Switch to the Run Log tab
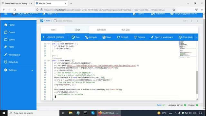This screenshot has height=116, width=206. click(125, 30)
